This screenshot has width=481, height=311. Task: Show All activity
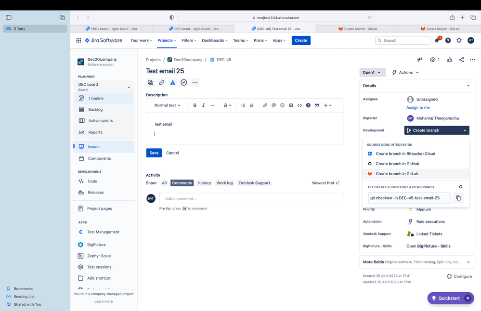(x=164, y=183)
